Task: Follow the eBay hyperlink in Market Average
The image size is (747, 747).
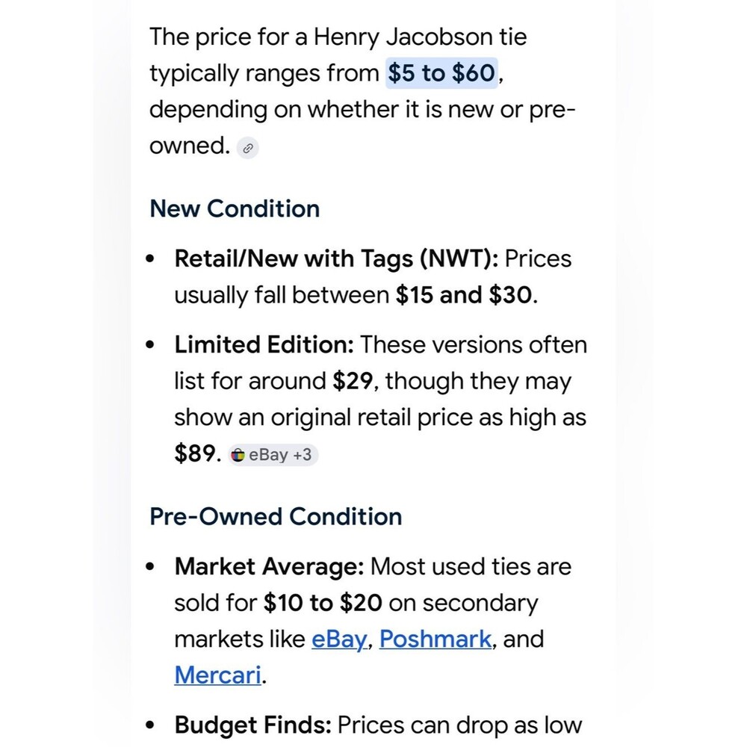Action: (339, 639)
